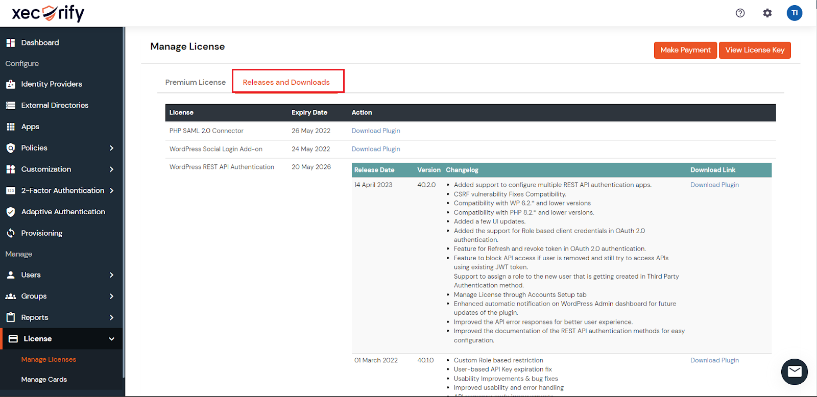Click the Make Payment button
The image size is (817, 397).
tap(685, 50)
